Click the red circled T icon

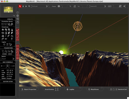click(18, 55)
